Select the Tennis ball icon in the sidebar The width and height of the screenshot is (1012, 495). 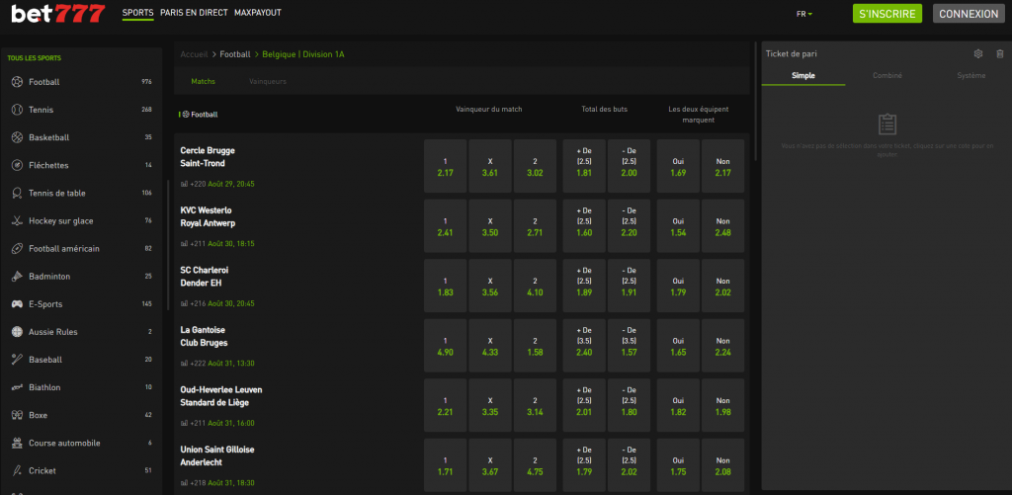coord(17,110)
